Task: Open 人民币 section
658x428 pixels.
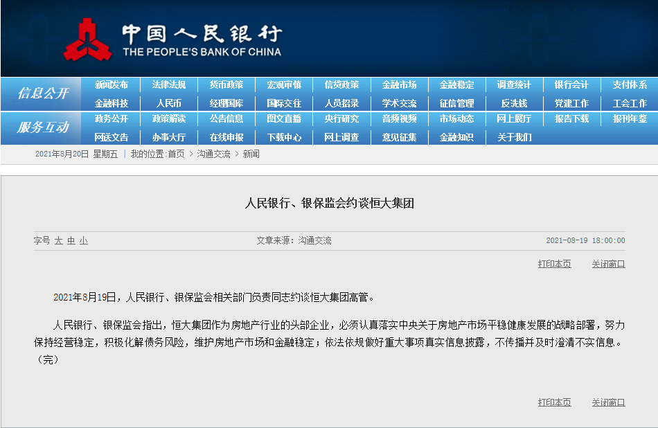Action: click(x=169, y=103)
